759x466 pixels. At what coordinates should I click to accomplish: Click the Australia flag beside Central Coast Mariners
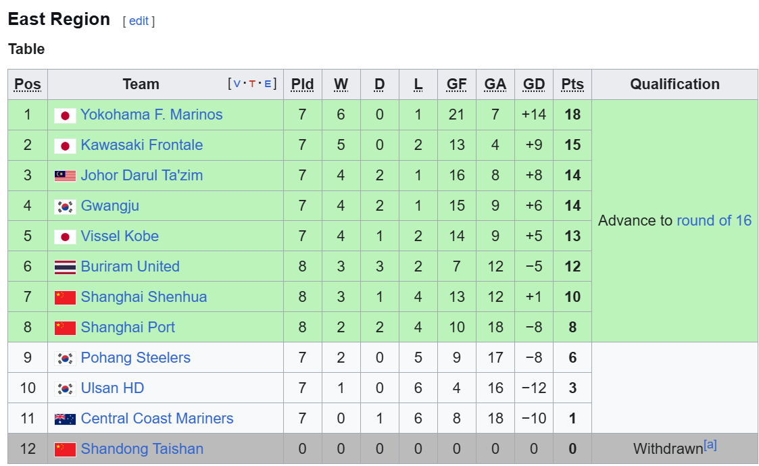pos(65,419)
